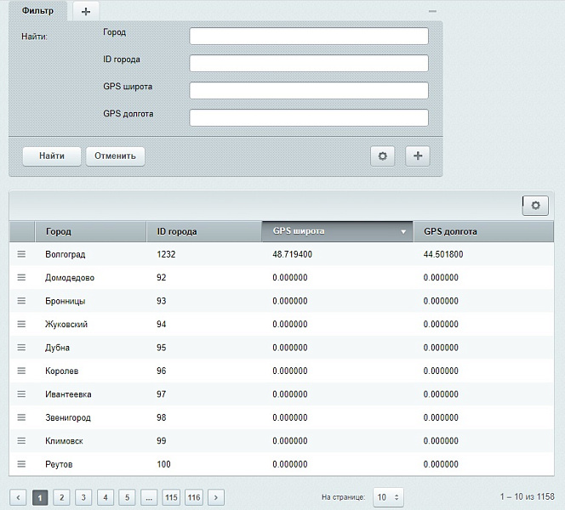Add filter field with plus button
The width and height of the screenshot is (565, 510).
click(x=418, y=156)
